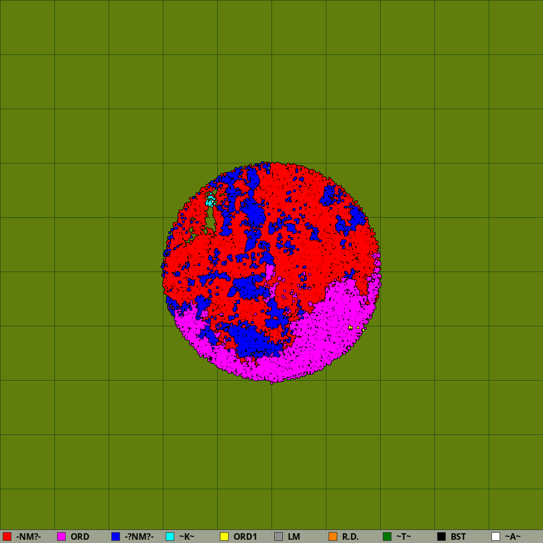Click the orange R.D. legend swatch

pos(333,536)
